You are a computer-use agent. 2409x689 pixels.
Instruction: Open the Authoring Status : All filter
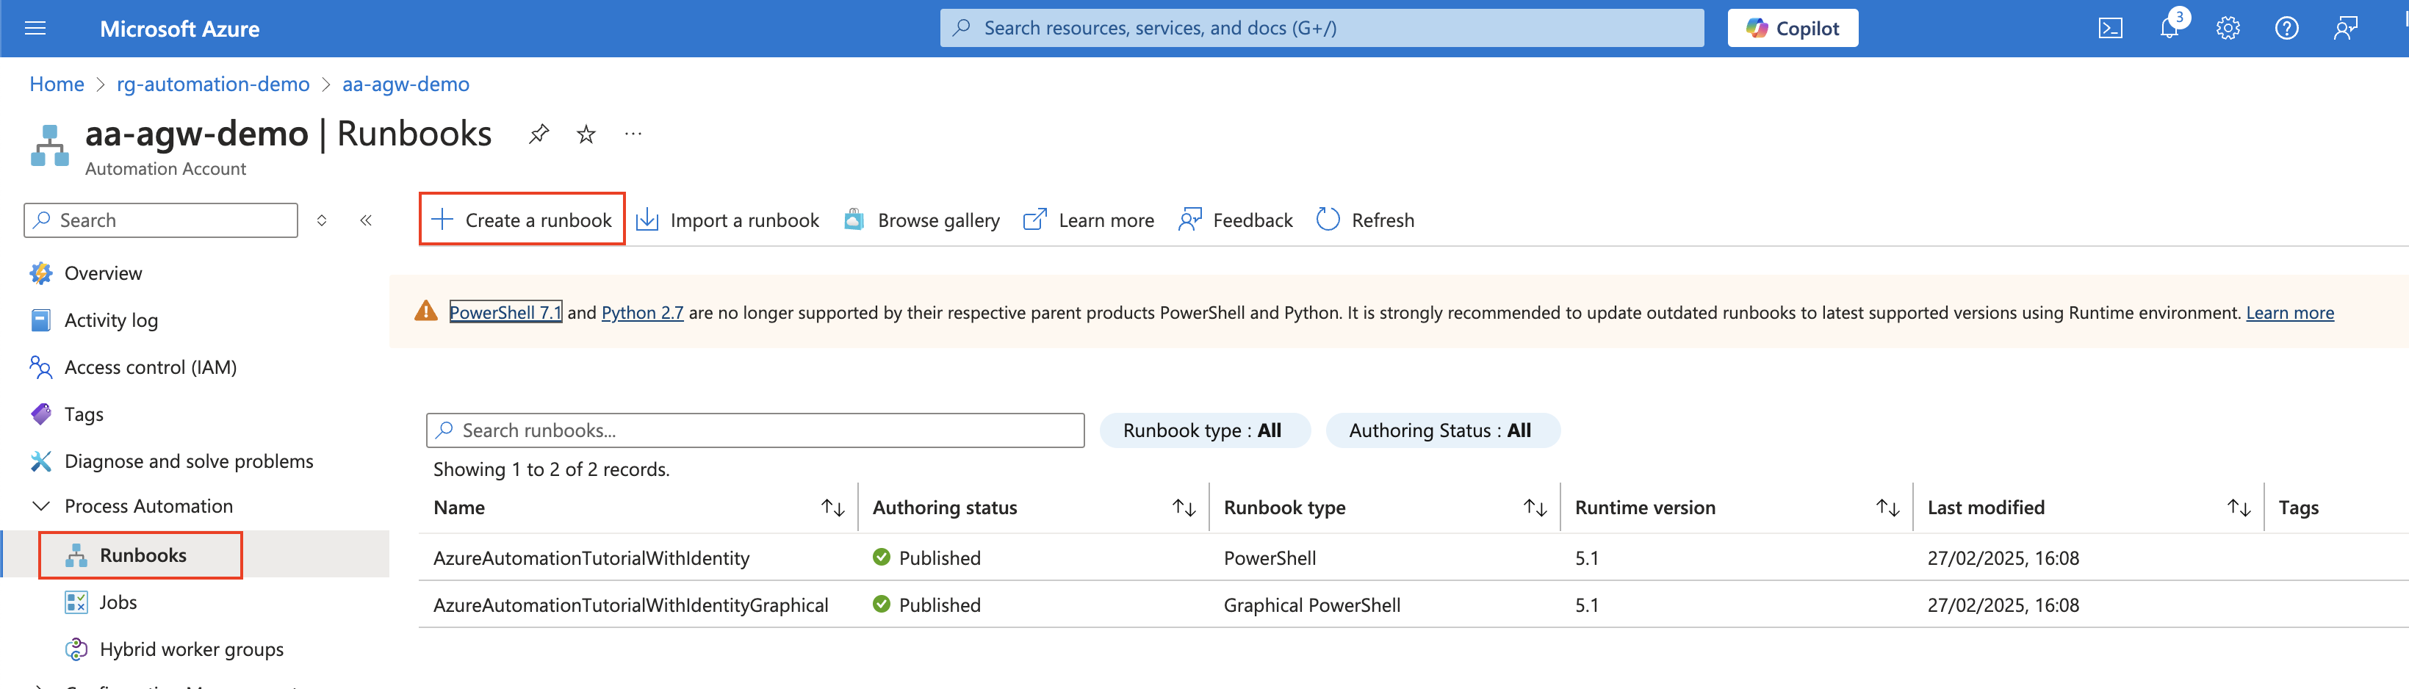(x=1443, y=430)
